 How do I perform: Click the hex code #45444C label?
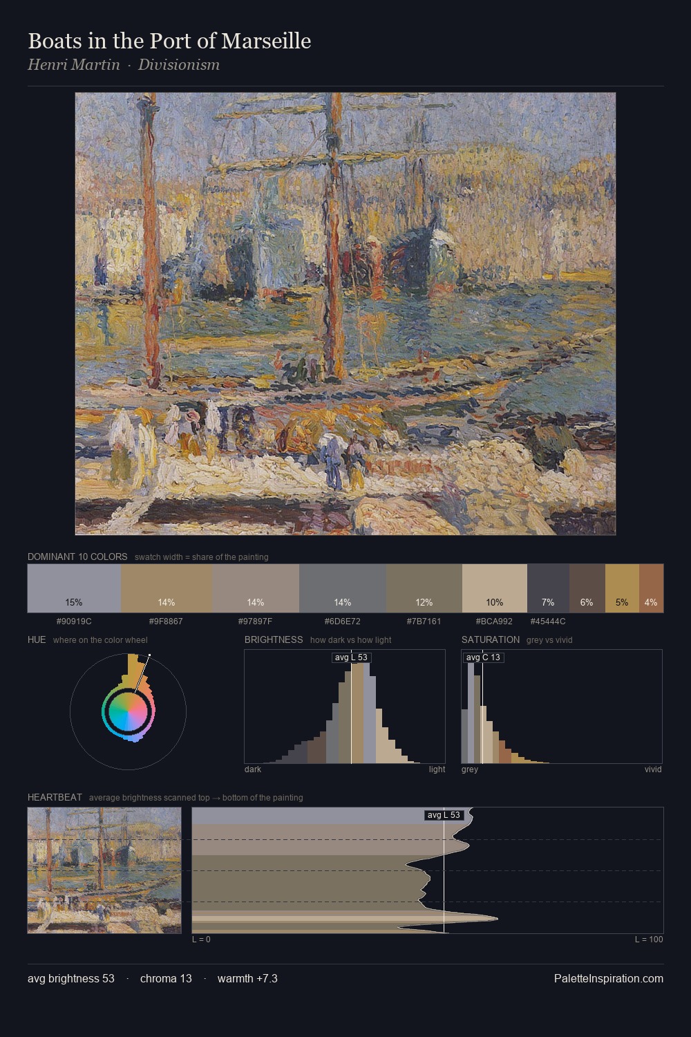point(548,622)
